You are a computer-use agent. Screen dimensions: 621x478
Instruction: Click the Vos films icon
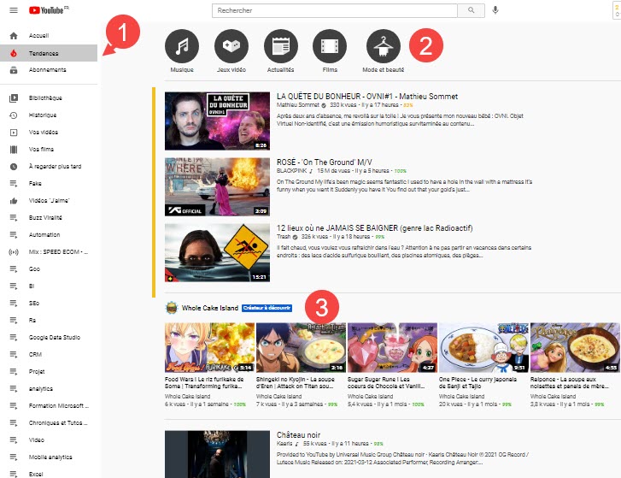[14, 150]
